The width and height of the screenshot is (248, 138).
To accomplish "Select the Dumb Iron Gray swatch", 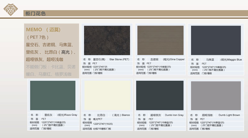I will tap(160, 96).
